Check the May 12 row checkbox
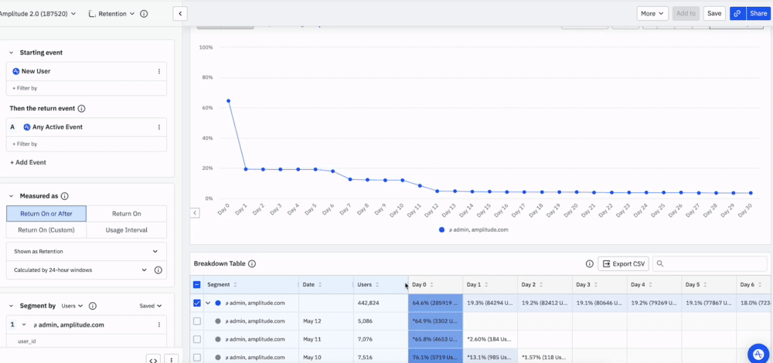The height and width of the screenshot is (363, 773). (196, 321)
